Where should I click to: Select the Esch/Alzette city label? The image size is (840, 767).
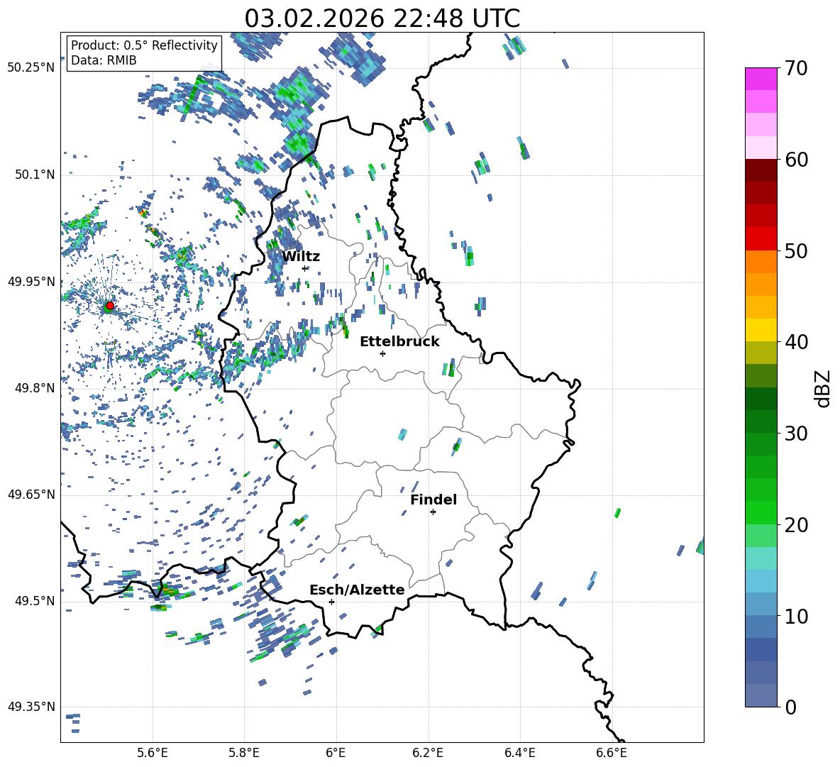tap(357, 590)
